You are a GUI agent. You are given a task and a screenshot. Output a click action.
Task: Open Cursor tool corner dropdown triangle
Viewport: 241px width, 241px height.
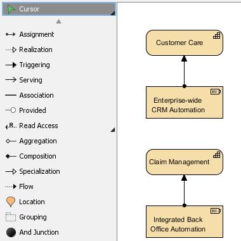[x=113, y=13]
